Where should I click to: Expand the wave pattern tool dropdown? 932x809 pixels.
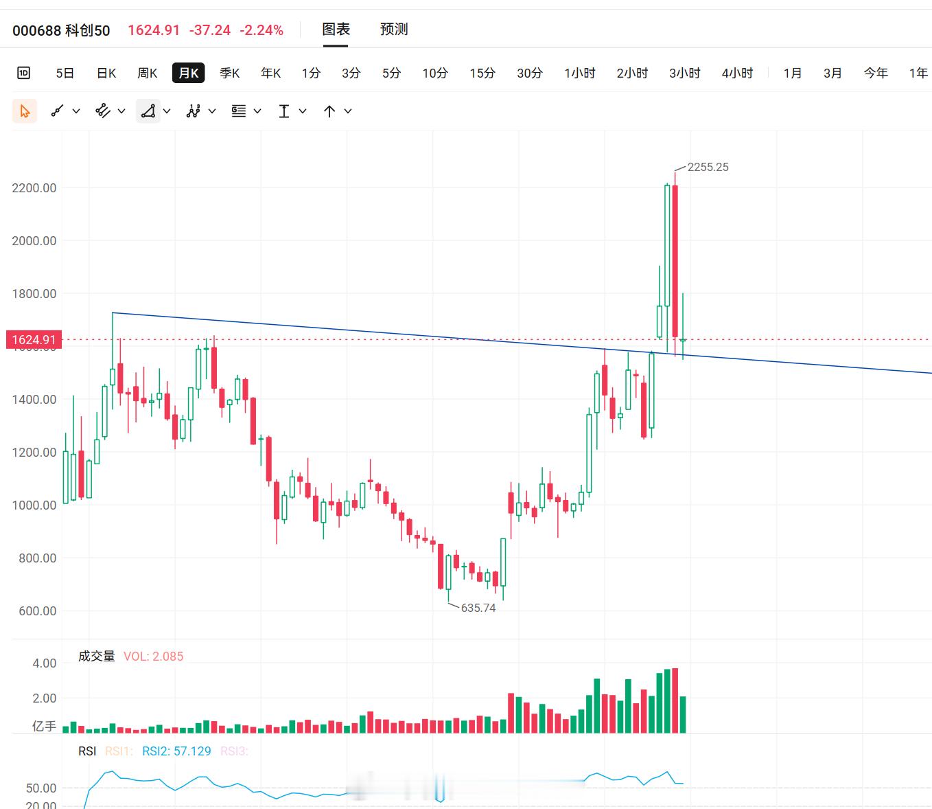click(x=212, y=111)
